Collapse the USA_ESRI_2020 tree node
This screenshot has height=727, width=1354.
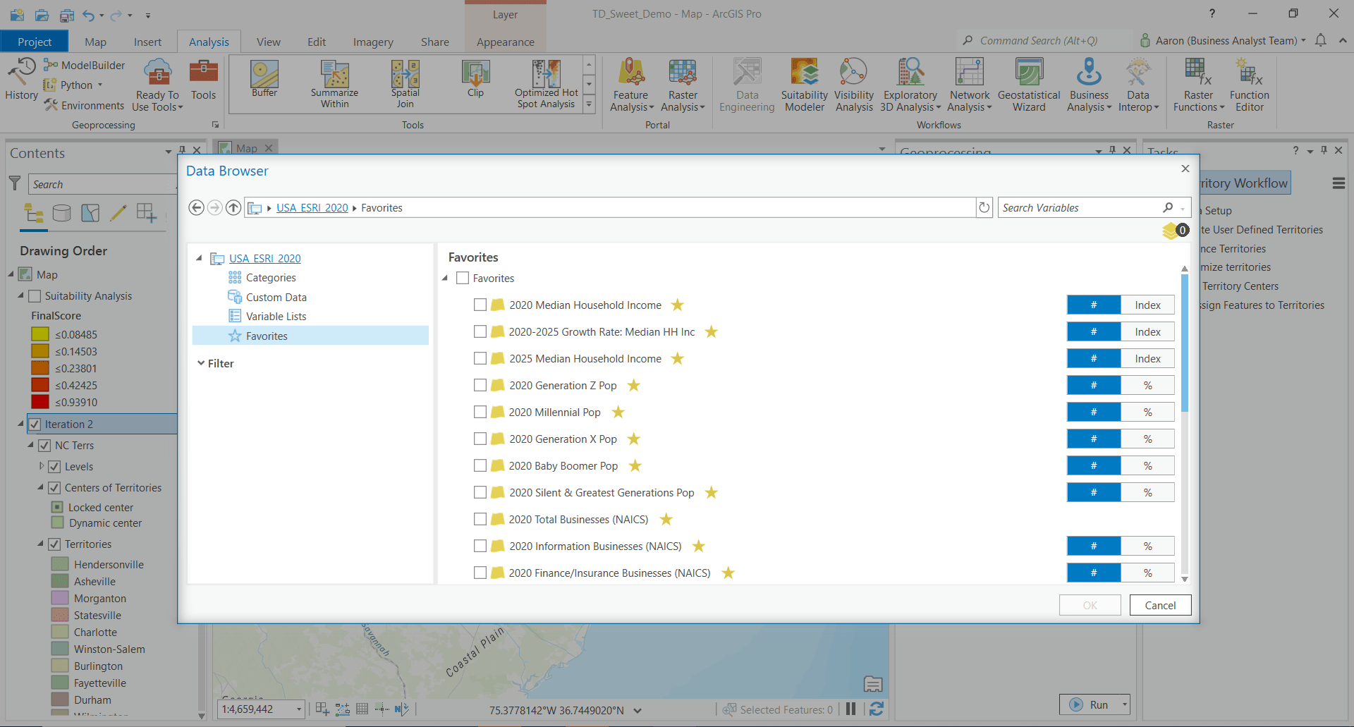[199, 258]
